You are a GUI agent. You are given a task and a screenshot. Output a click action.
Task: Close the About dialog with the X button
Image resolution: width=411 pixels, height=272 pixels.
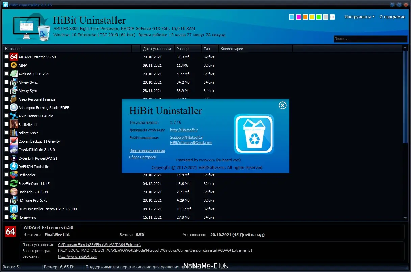283,105
